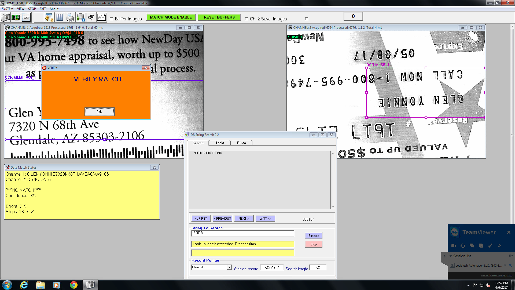The height and width of the screenshot is (290, 515).
Task: Click the STOP menu item
Action: coord(32,9)
